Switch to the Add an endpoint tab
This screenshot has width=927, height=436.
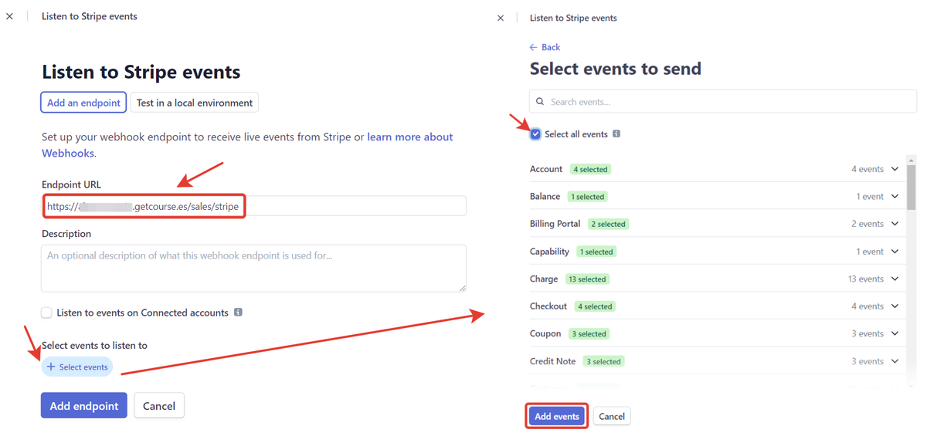83,103
